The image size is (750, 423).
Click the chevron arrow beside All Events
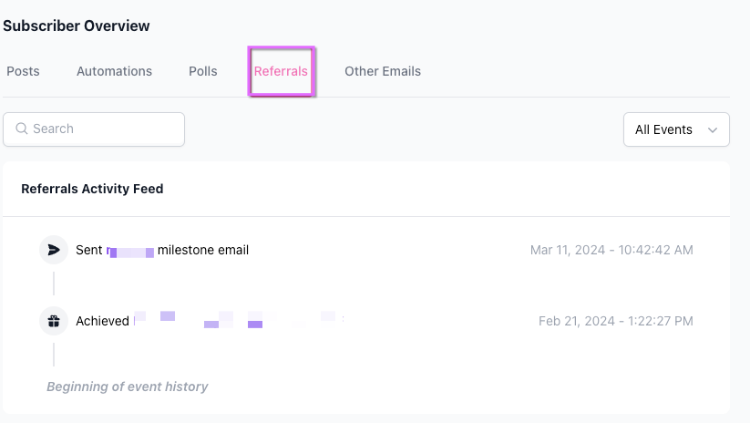712,130
